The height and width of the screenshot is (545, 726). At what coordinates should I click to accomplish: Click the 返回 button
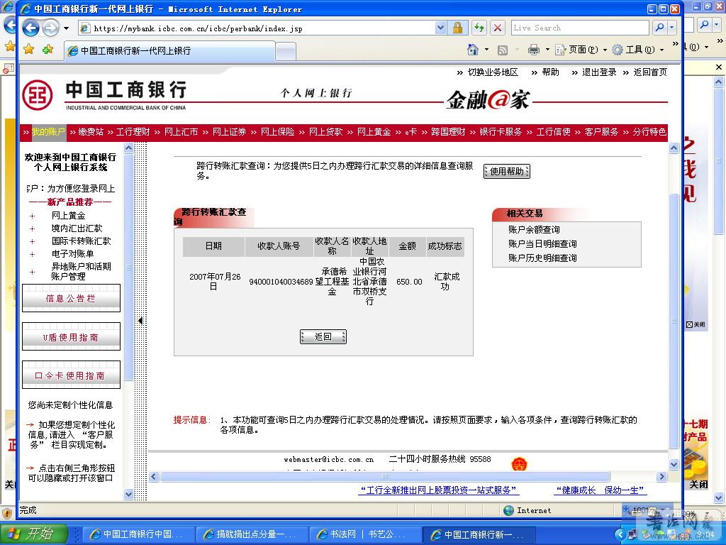click(323, 337)
